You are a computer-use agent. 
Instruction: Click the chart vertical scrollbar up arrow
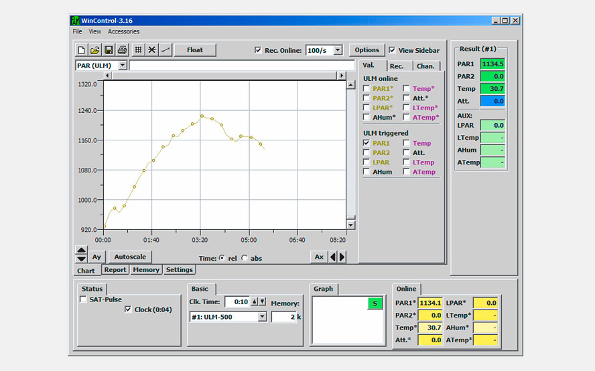tap(351, 84)
